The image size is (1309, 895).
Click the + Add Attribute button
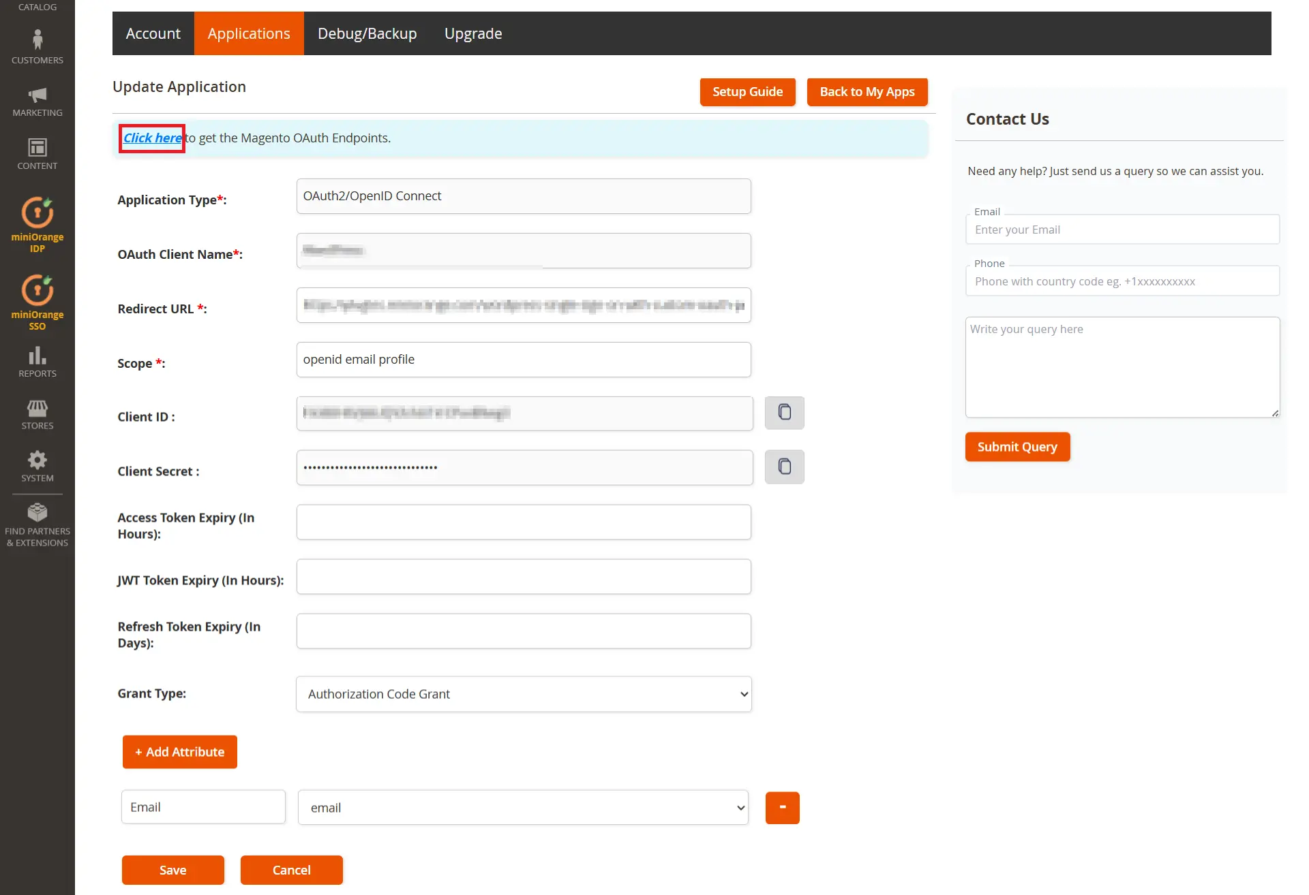tap(180, 752)
